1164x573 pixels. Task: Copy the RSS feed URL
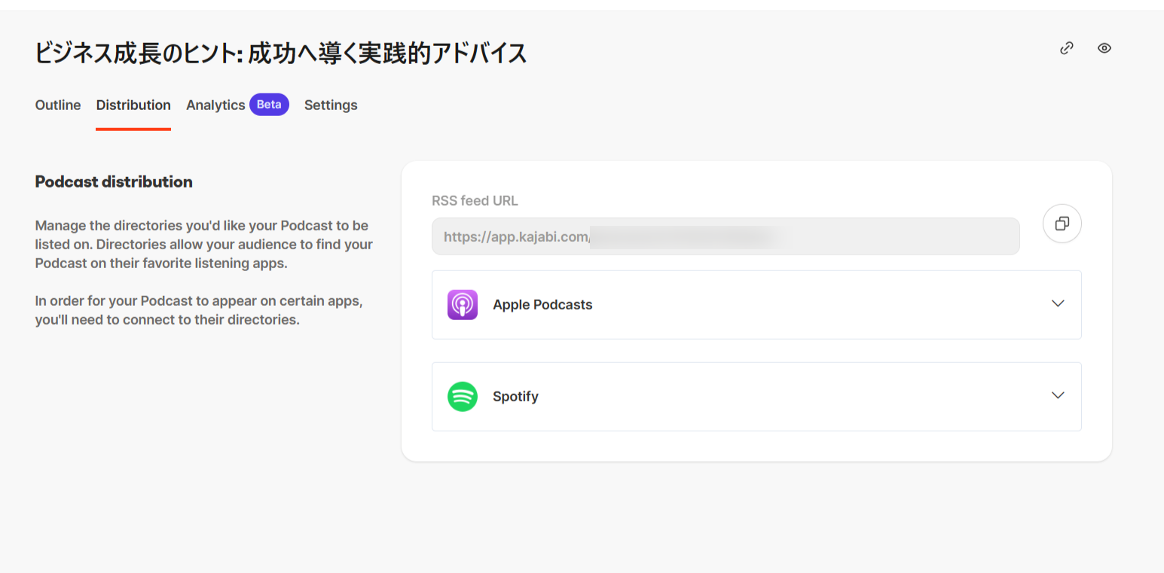coord(1062,224)
